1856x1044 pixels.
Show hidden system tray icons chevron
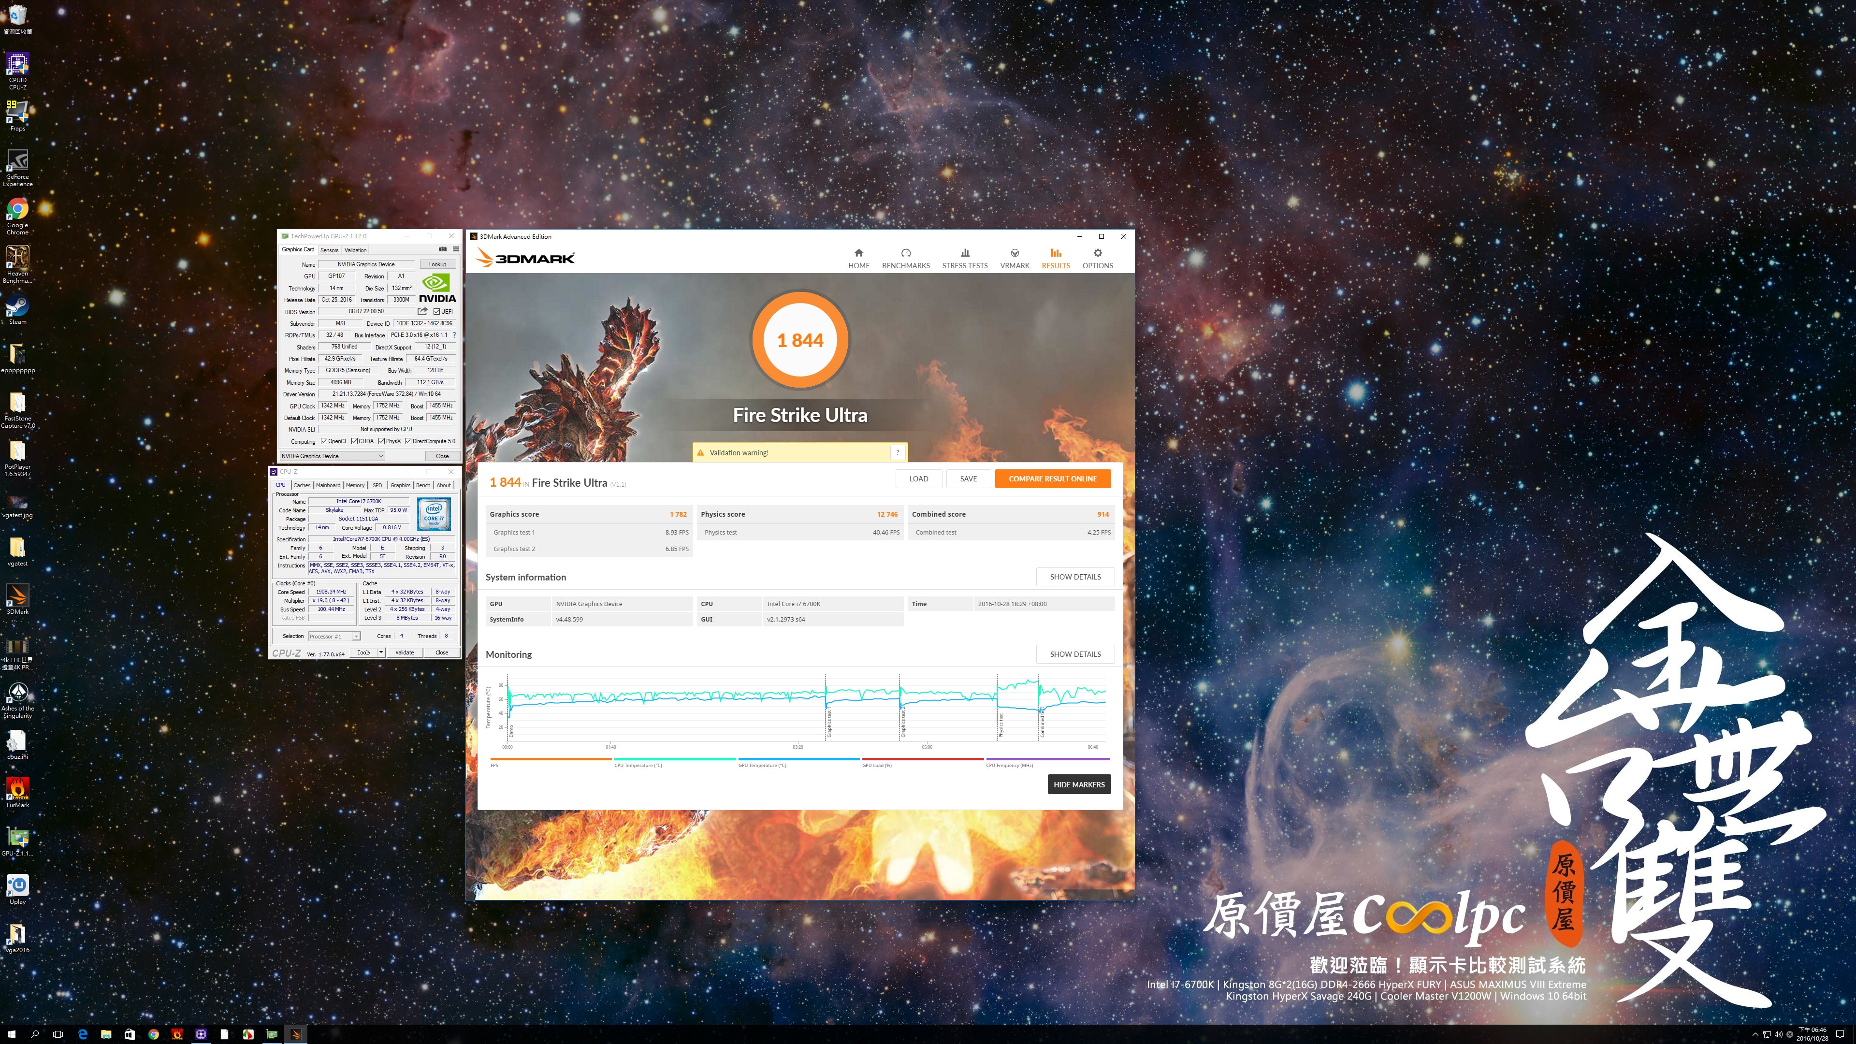1755,1035
